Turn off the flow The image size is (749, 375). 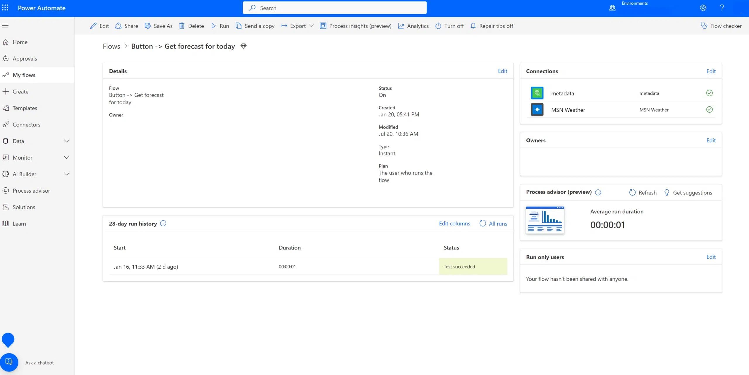point(449,26)
